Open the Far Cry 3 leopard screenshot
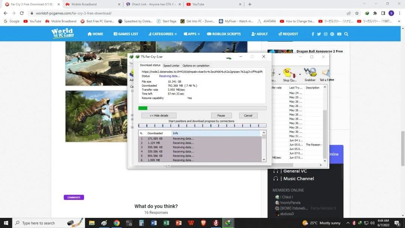This screenshot has height=228, width=405. coord(96,116)
